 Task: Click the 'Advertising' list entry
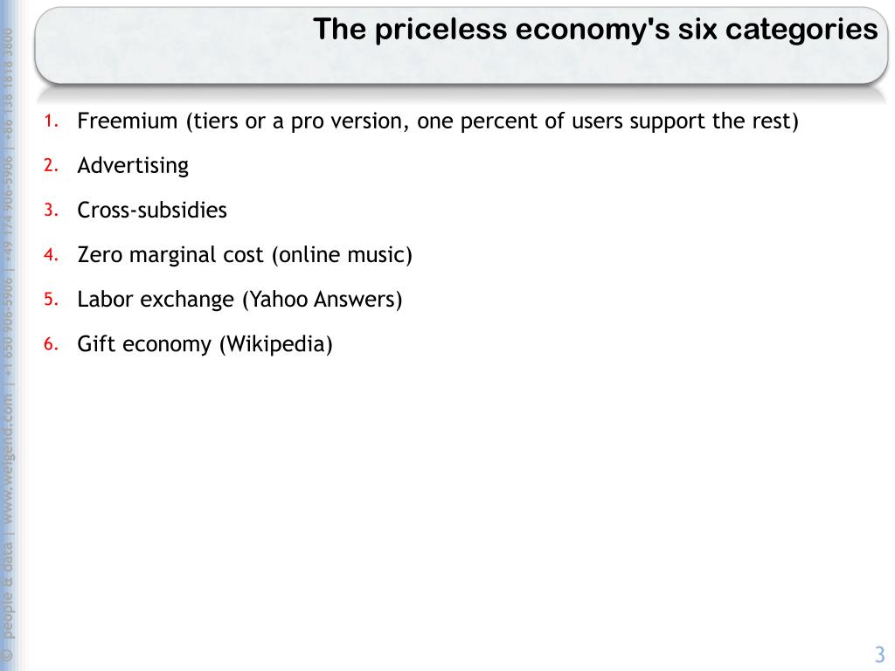point(133,166)
